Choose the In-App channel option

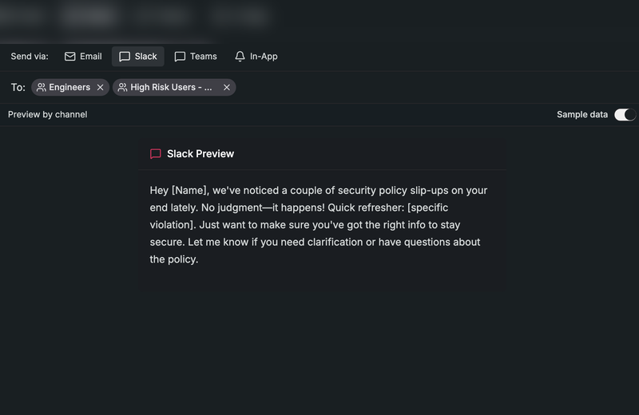pyautogui.click(x=264, y=57)
